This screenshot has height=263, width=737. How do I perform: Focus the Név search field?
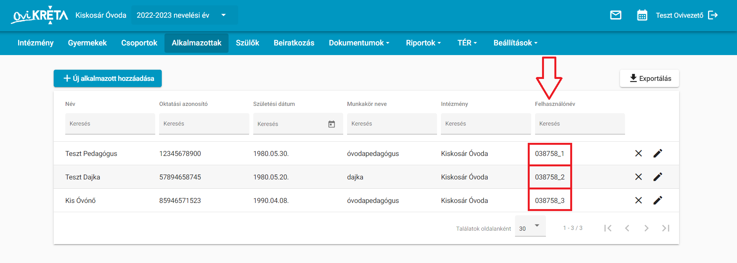tap(110, 124)
